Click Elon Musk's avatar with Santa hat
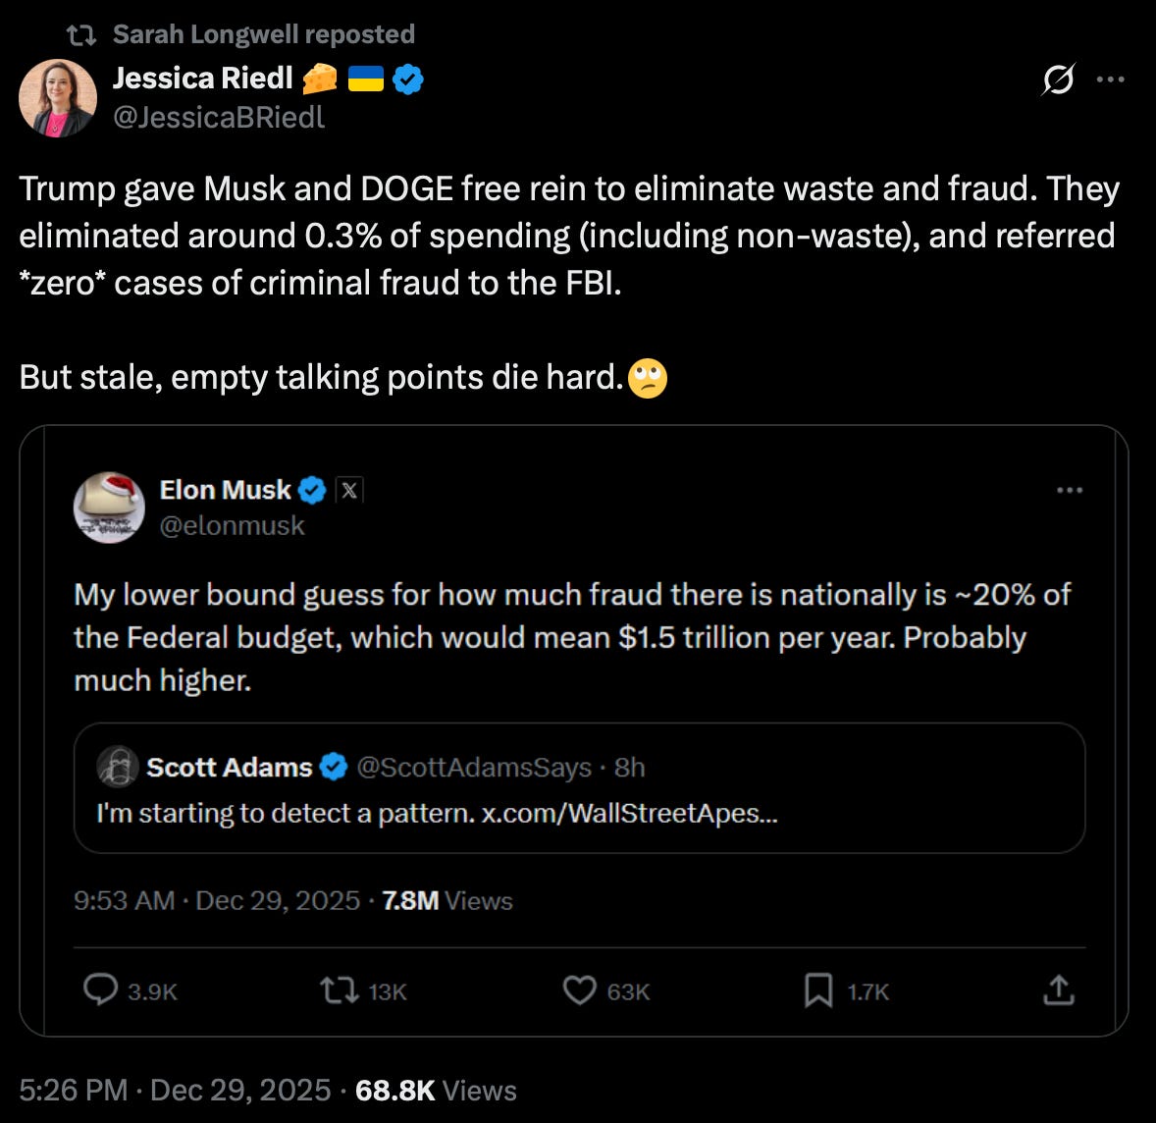The width and height of the screenshot is (1156, 1123). coord(109,507)
